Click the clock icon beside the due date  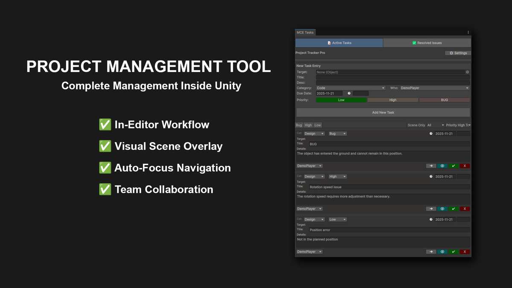point(349,93)
